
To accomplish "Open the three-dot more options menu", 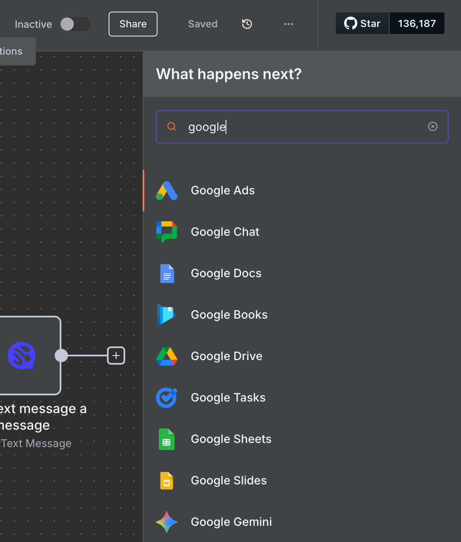I will click(289, 24).
